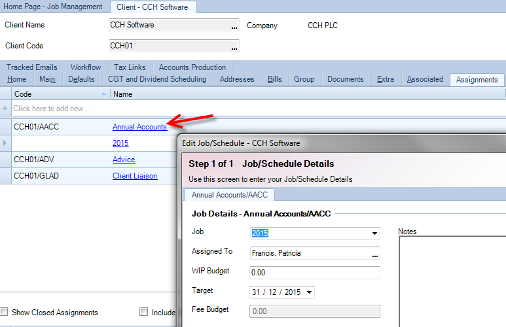Open the Advice assignment link
The image size is (506, 327).
tap(124, 160)
